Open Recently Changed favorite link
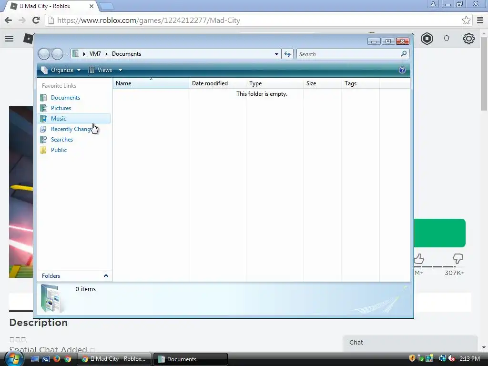The height and width of the screenshot is (366, 488). tap(71, 129)
